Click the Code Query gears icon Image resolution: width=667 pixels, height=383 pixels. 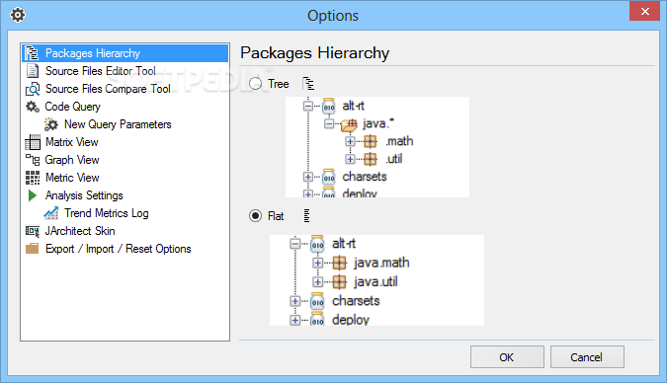33,107
